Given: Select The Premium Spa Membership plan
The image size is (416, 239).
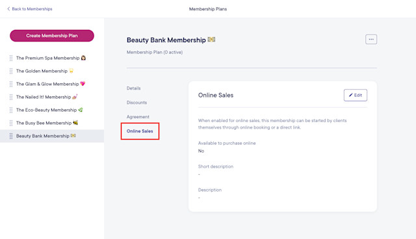Looking at the screenshot, I should (51, 58).
